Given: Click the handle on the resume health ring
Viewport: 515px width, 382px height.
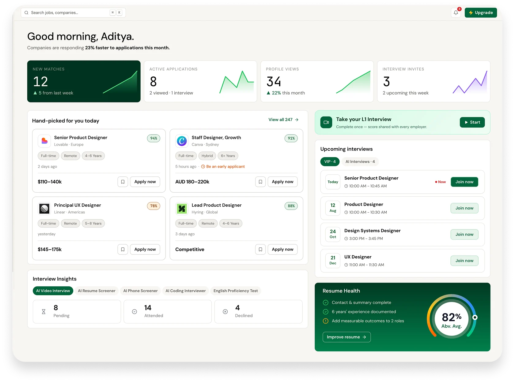Looking at the screenshot, I should coord(475,317).
